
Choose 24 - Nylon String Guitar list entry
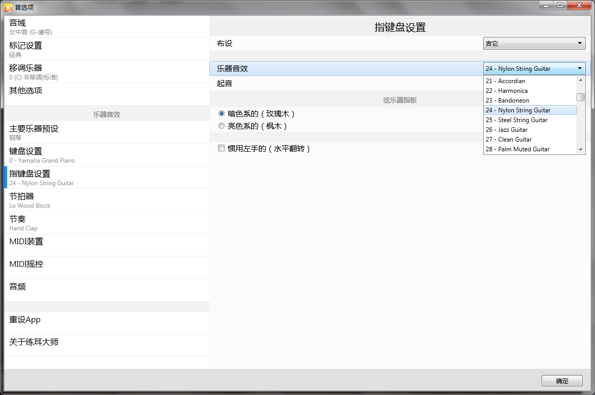click(530, 110)
